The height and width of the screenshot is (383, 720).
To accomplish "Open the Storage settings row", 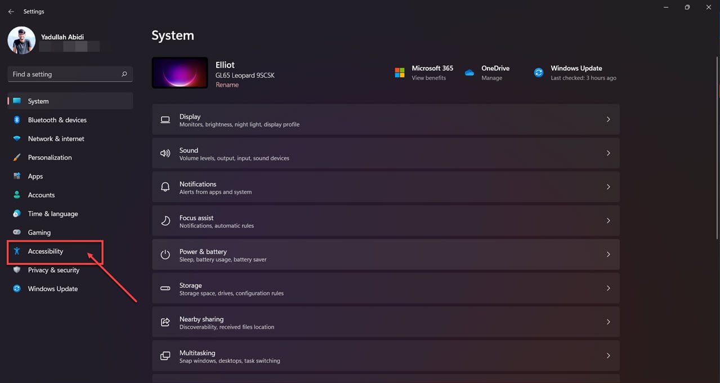I will coord(386,288).
